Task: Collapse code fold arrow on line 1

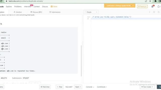Action: coord(89,17)
